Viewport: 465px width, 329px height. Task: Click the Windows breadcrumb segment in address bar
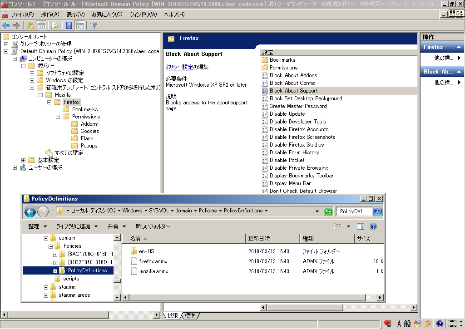(x=132, y=211)
